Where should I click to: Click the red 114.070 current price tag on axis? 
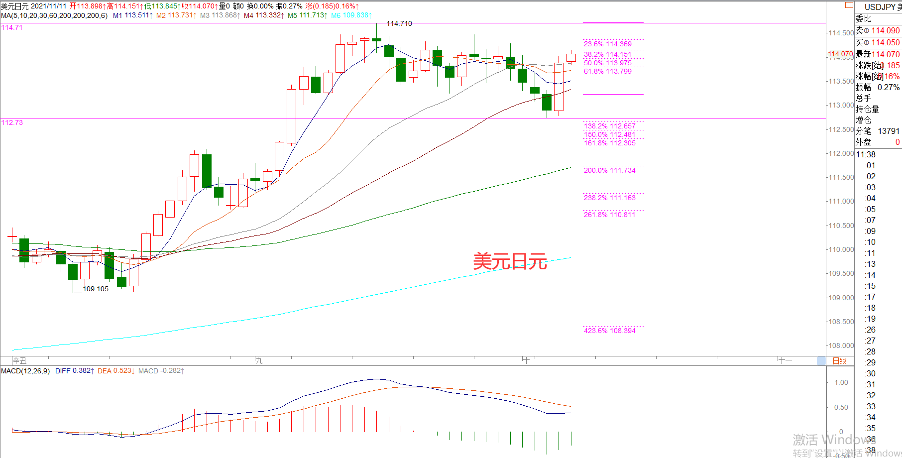click(840, 54)
